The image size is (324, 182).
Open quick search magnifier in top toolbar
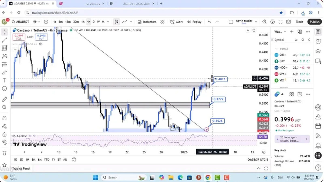(264, 22)
